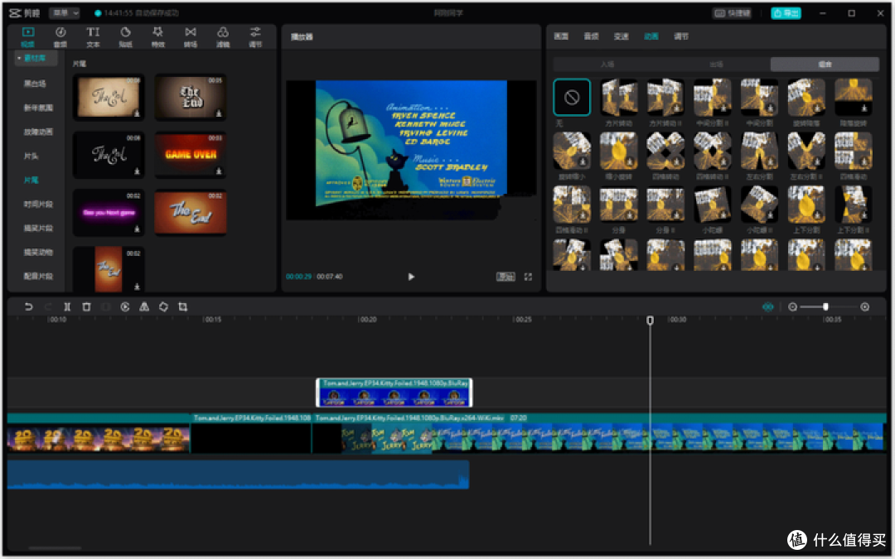Image resolution: width=895 pixels, height=559 pixels.
Task: Open the 调节 adjust tab in the top toolbar
Action: click(x=255, y=36)
